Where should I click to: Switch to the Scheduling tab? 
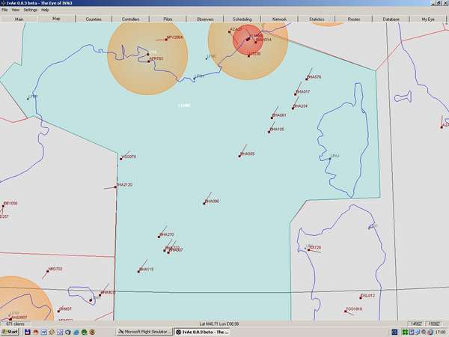(x=242, y=19)
